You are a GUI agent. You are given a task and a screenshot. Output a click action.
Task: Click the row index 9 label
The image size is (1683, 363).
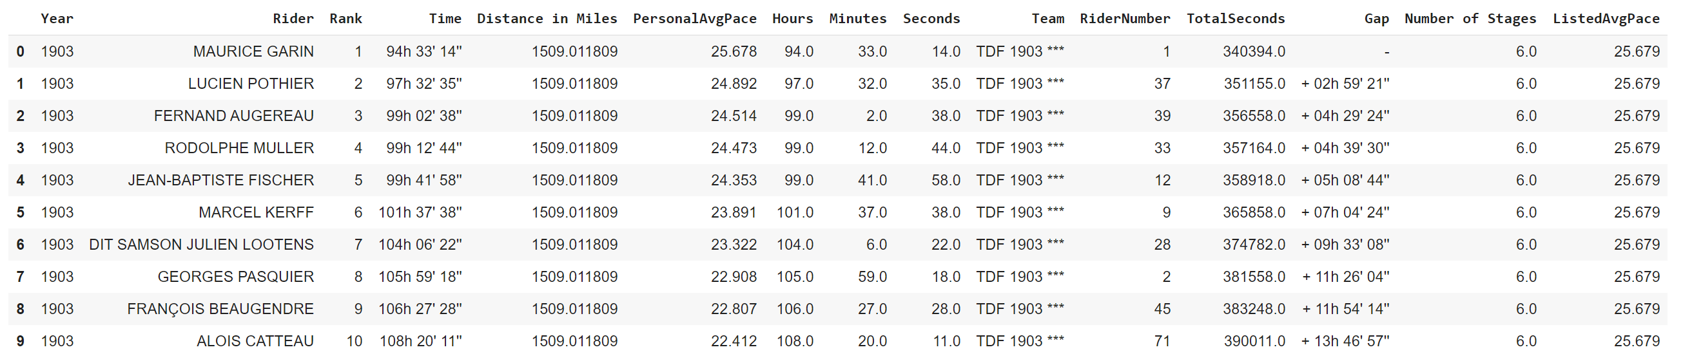(20, 341)
